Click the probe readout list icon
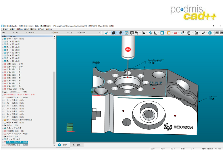The height and width of the screenshot is (150, 223). click(155, 33)
